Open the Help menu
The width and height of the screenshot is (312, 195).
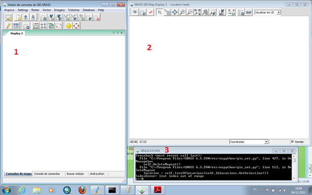point(101,10)
